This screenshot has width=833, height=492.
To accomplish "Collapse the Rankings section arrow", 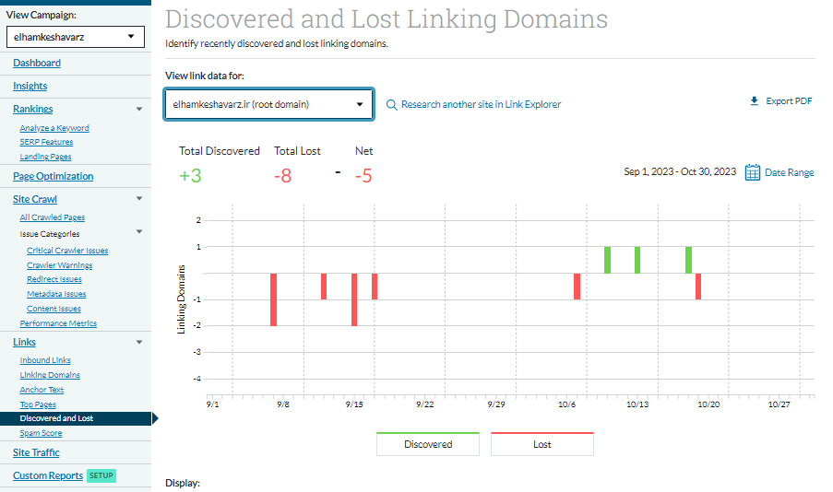I will pos(139,110).
